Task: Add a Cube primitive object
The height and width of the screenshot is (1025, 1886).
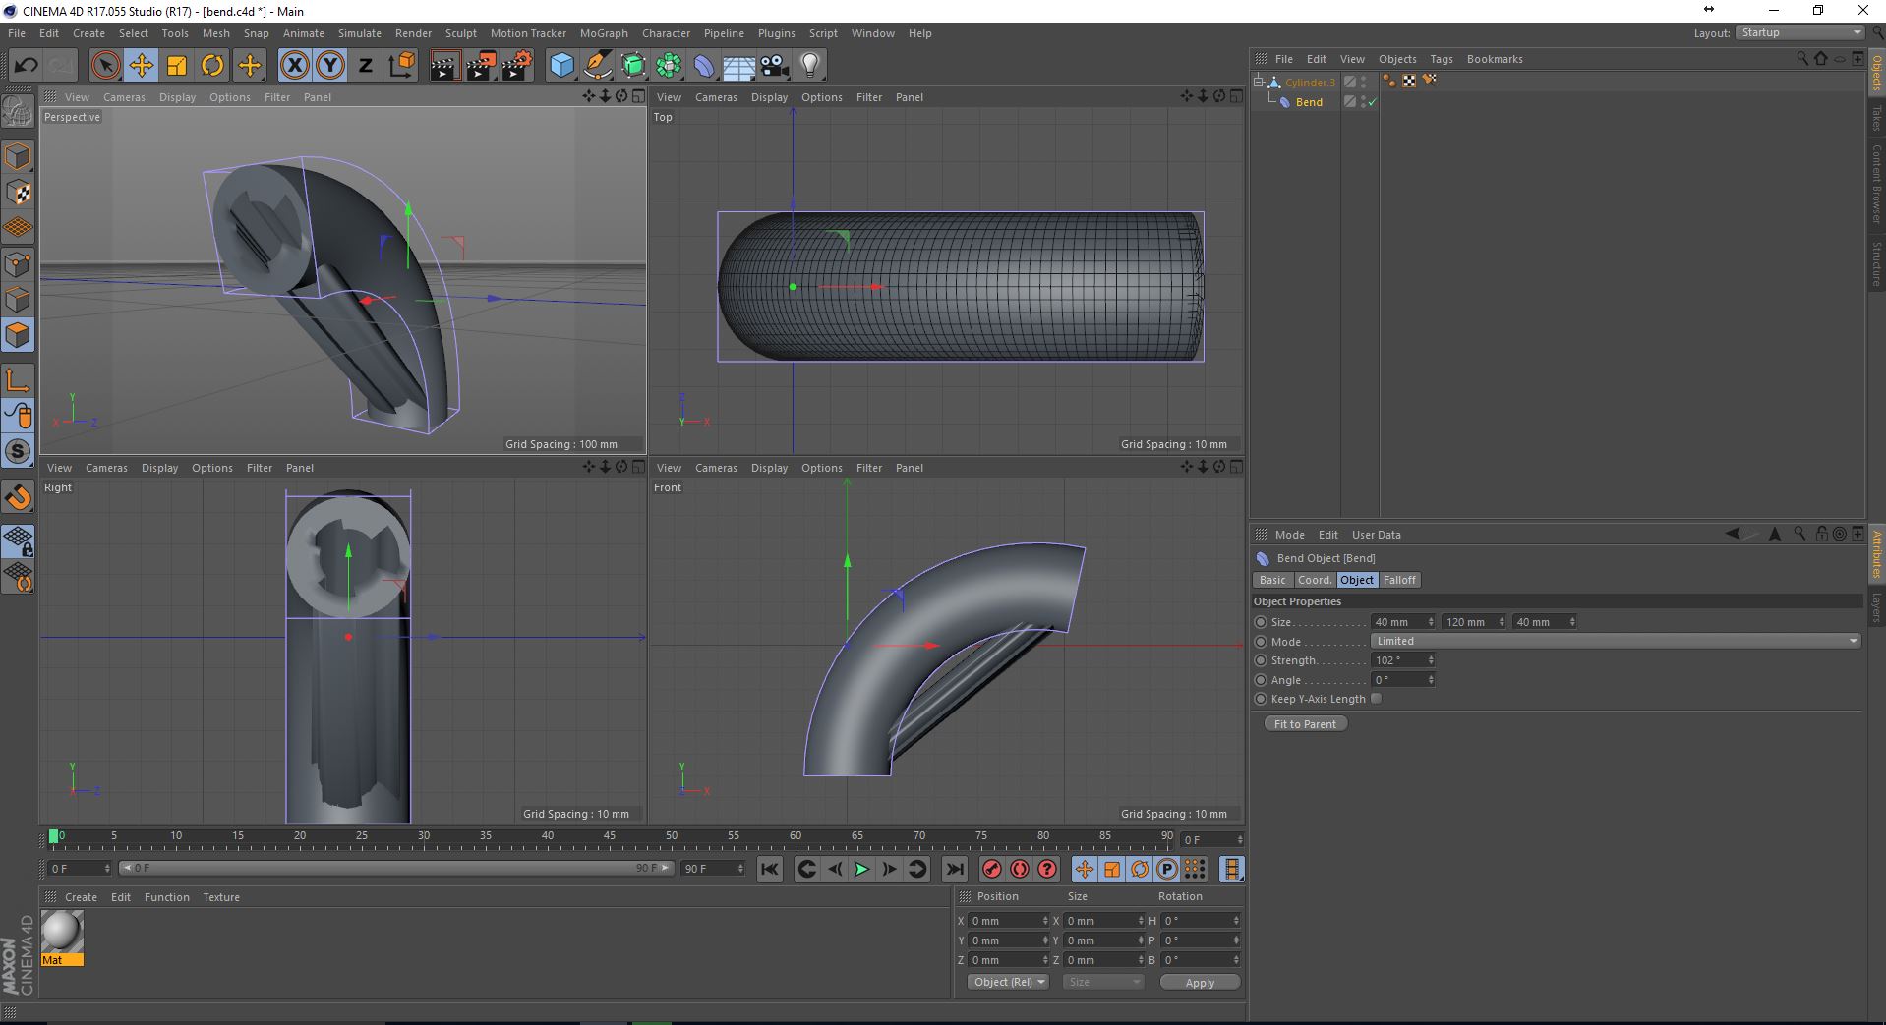Action: [x=561, y=66]
